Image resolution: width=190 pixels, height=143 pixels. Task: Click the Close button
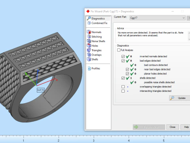[x=173, y=127]
